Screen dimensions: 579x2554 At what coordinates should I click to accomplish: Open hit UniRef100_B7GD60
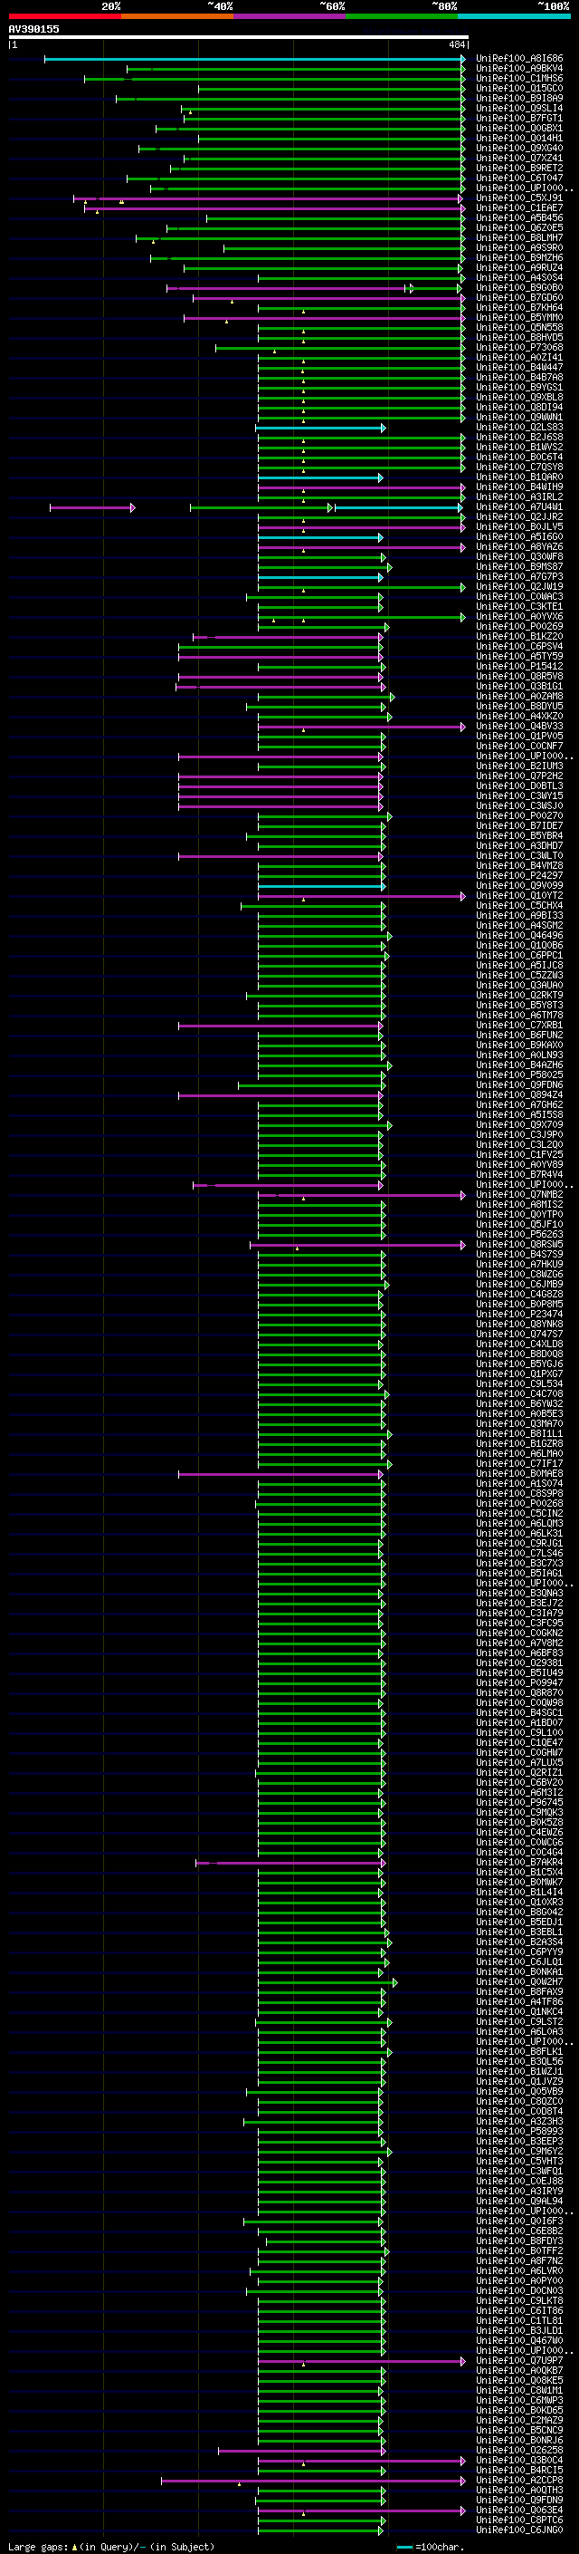click(519, 297)
